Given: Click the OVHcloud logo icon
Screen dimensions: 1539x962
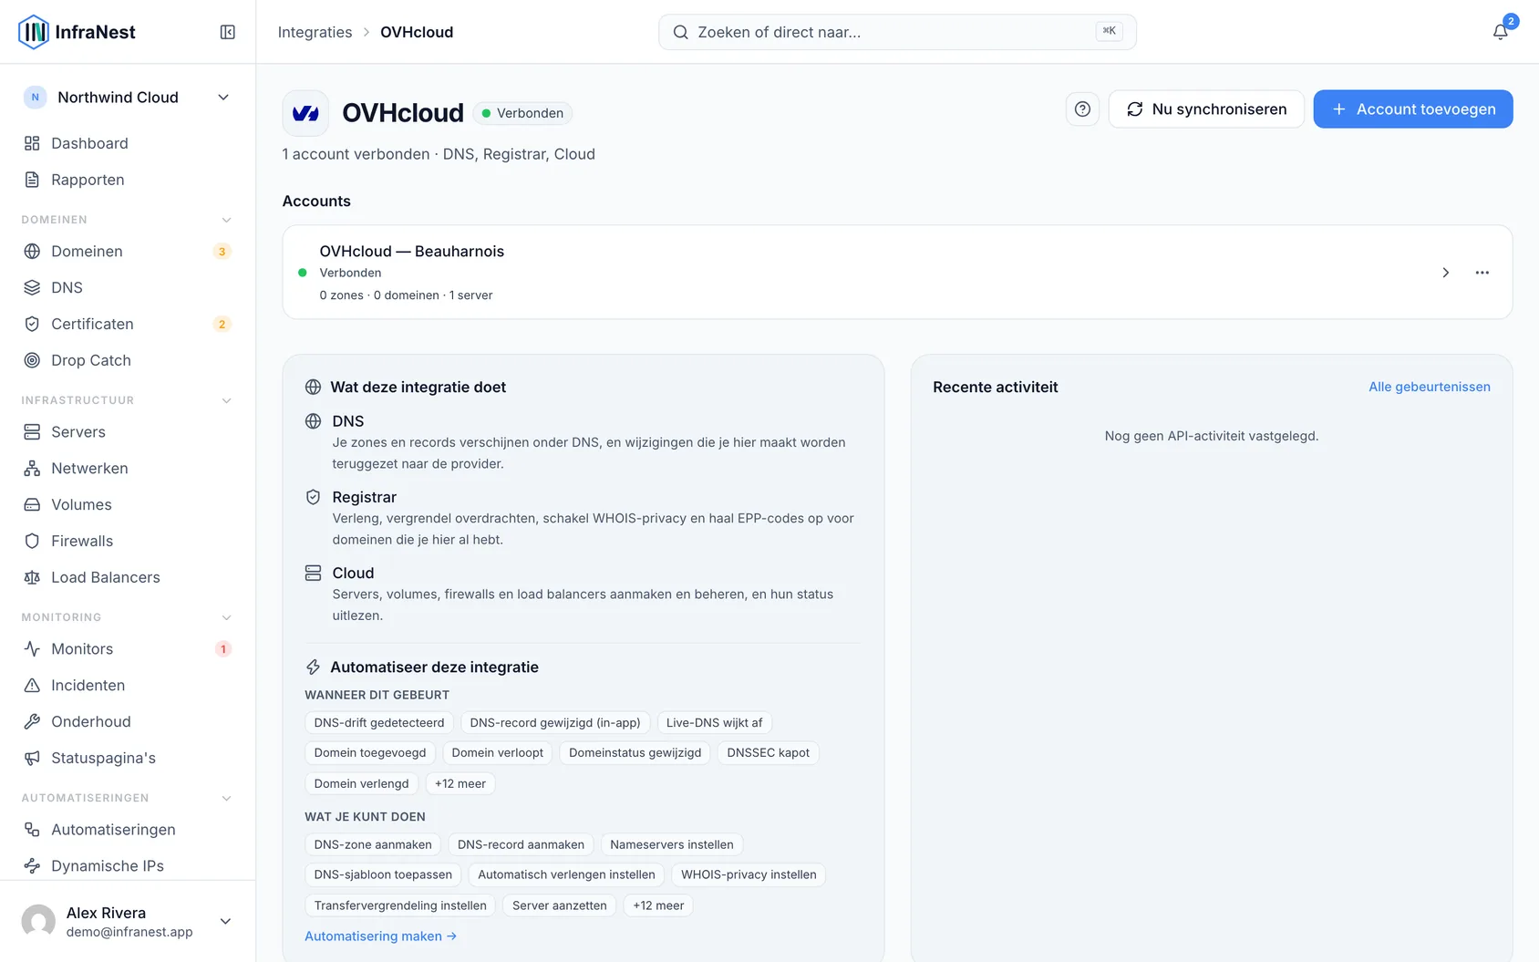Looking at the screenshot, I should (305, 113).
